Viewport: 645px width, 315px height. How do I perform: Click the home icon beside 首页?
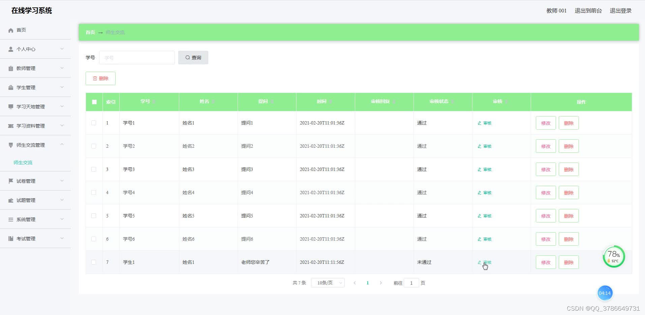(x=11, y=30)
